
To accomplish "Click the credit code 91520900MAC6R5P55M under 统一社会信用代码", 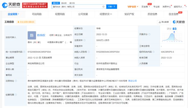I will (x=39, y=52).
